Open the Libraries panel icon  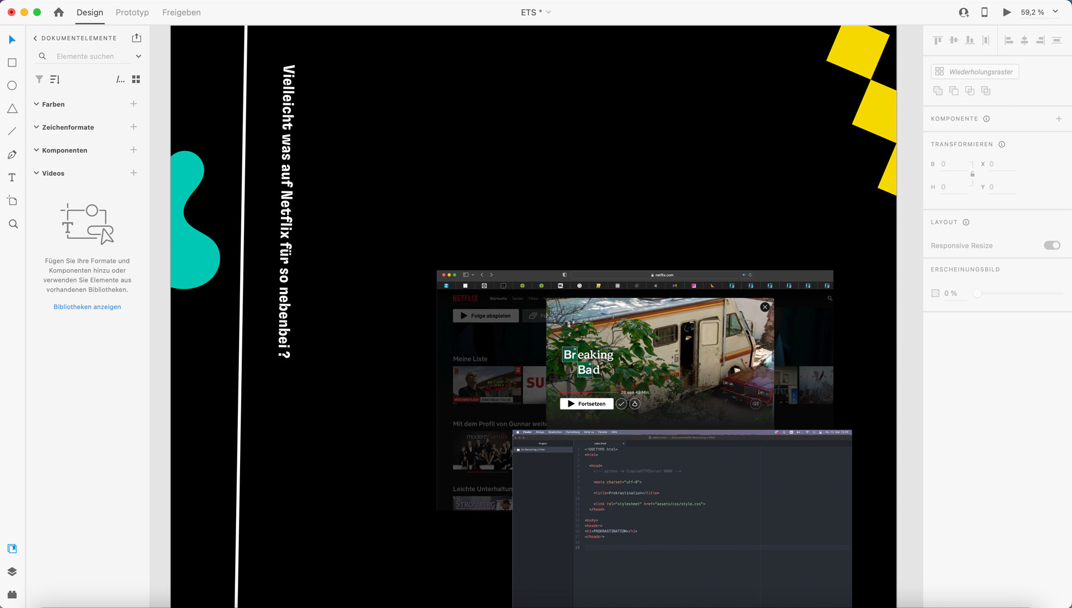[12, 549]
